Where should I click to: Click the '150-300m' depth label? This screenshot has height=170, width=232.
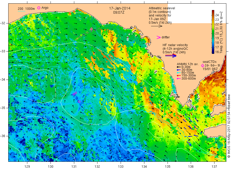188,75
